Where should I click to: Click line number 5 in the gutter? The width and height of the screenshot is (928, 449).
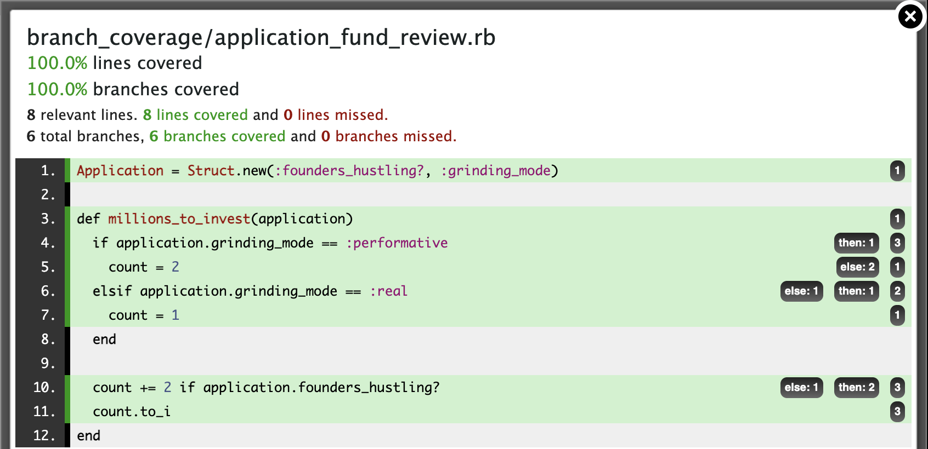tap(48, 267)
